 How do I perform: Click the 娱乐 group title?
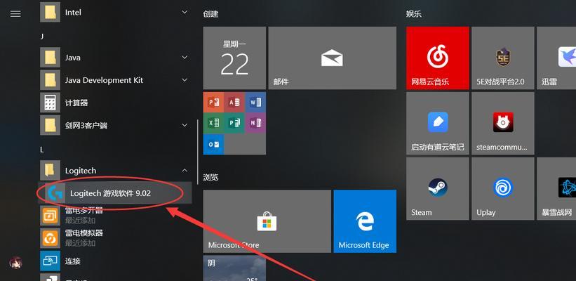(414, 14)
